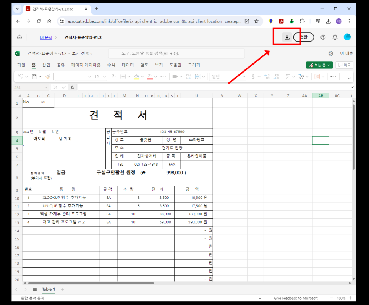Open Chrome extensions puzzle icon

tap(302, 21)
